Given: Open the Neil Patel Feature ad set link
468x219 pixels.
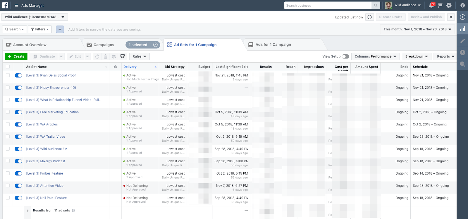Looking at the screenshot, I should 47,198.
